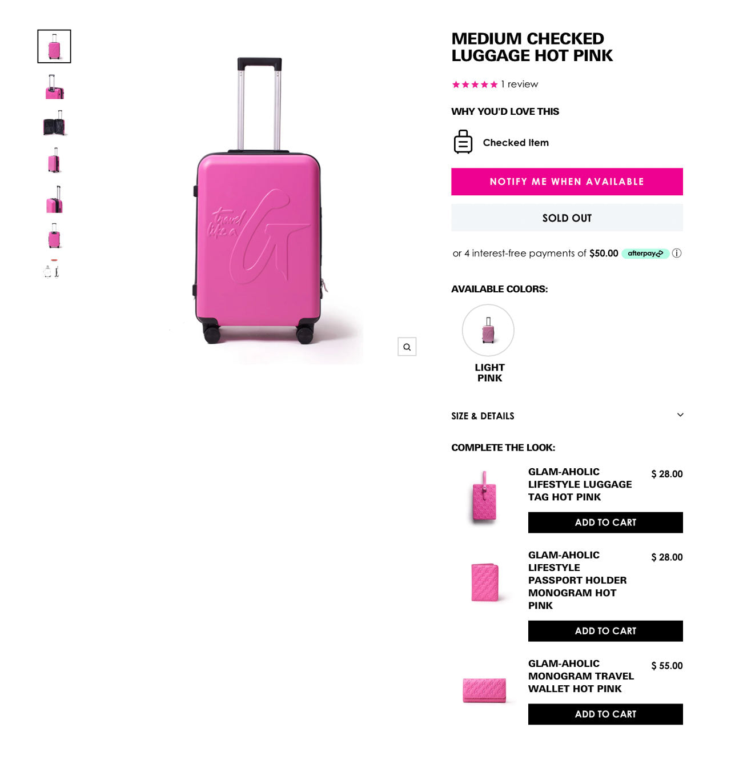731x768 pixels.
Task: Add Monogram Travel Wallet Hot Pink to cart
Action: (605, 714)
